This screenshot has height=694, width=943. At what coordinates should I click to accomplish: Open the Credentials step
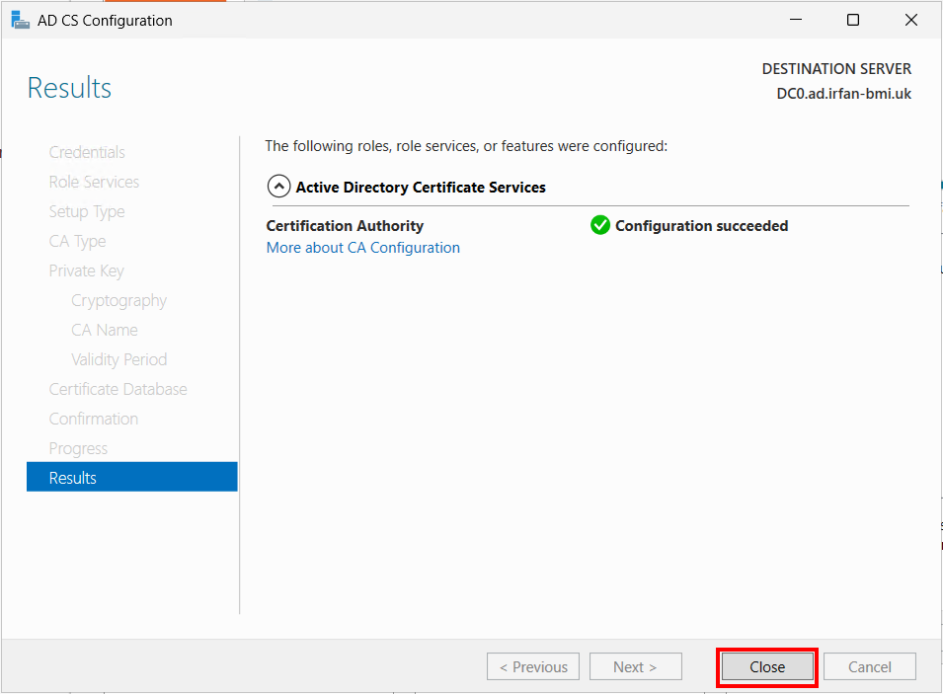click(87, 152)
